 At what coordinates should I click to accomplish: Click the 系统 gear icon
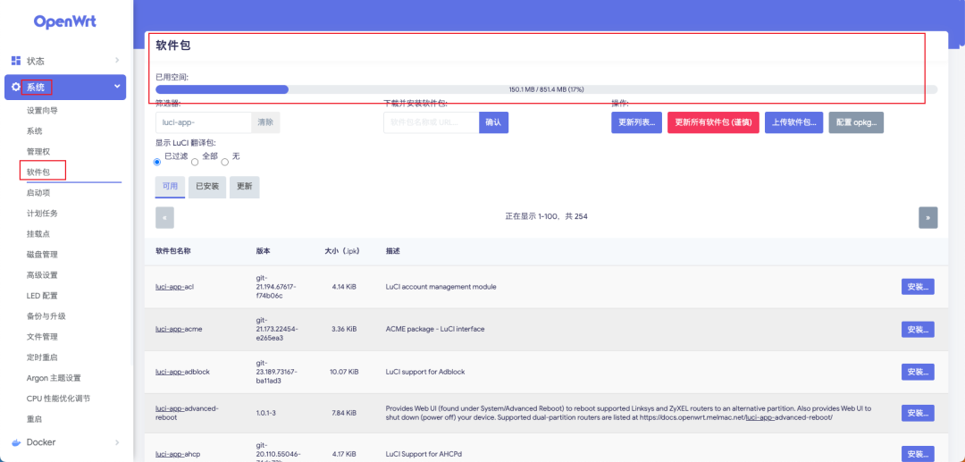(16, 88)
